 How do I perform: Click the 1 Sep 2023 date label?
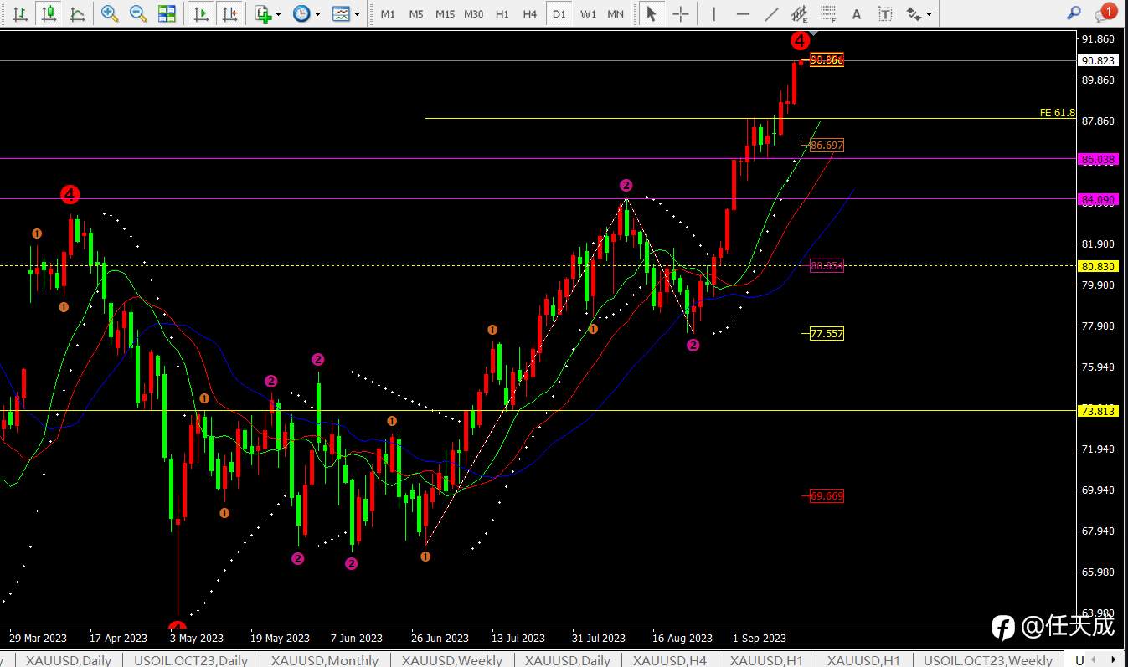(760, 638)
